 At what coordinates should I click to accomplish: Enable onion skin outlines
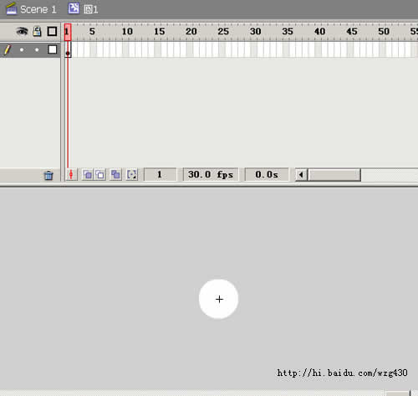(x=100, y=175)
